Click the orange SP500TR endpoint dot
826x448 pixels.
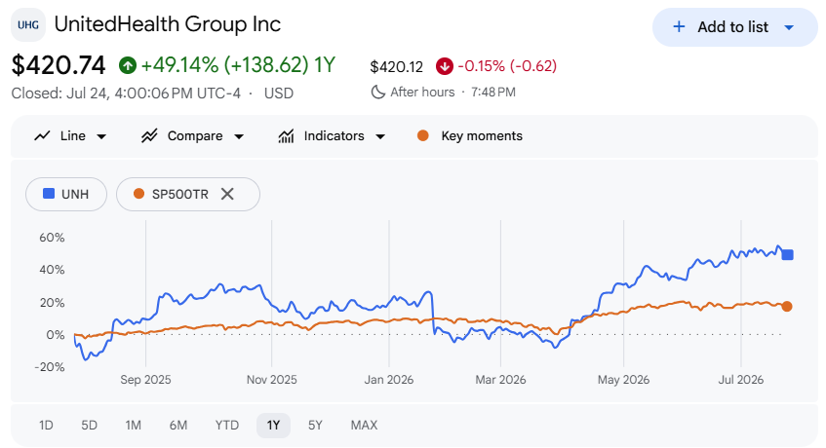point(786,306)
